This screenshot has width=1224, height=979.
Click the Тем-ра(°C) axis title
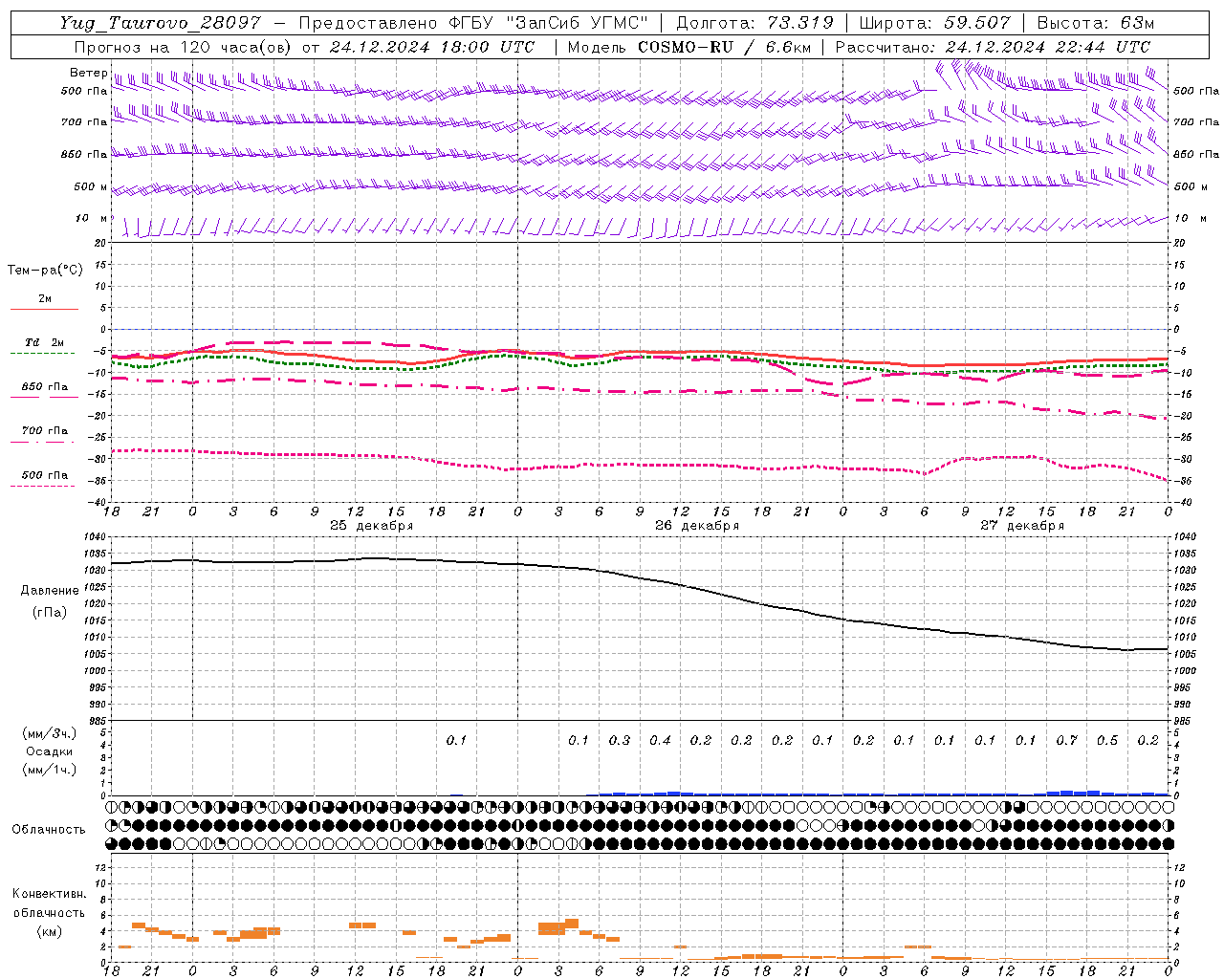click(x=45, y=271)
